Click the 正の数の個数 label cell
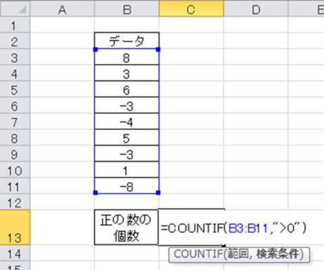Image resolution: width=324 pixels, height=270 pixels. [x=126, y=227]
